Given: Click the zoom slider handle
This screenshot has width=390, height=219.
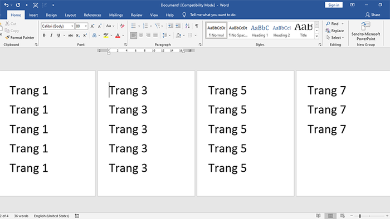Looking at the screenshot, I should coord(360,216).
